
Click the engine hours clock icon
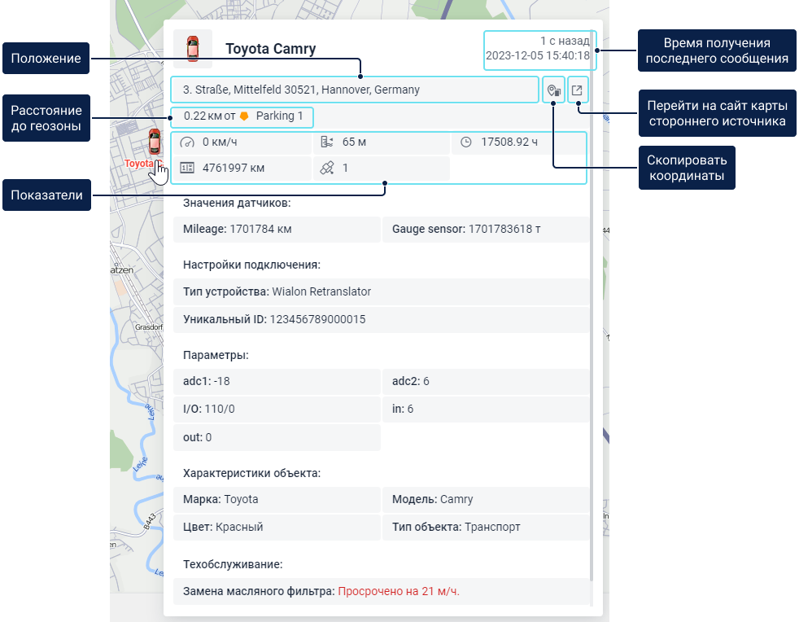click(x=465, y=142)
